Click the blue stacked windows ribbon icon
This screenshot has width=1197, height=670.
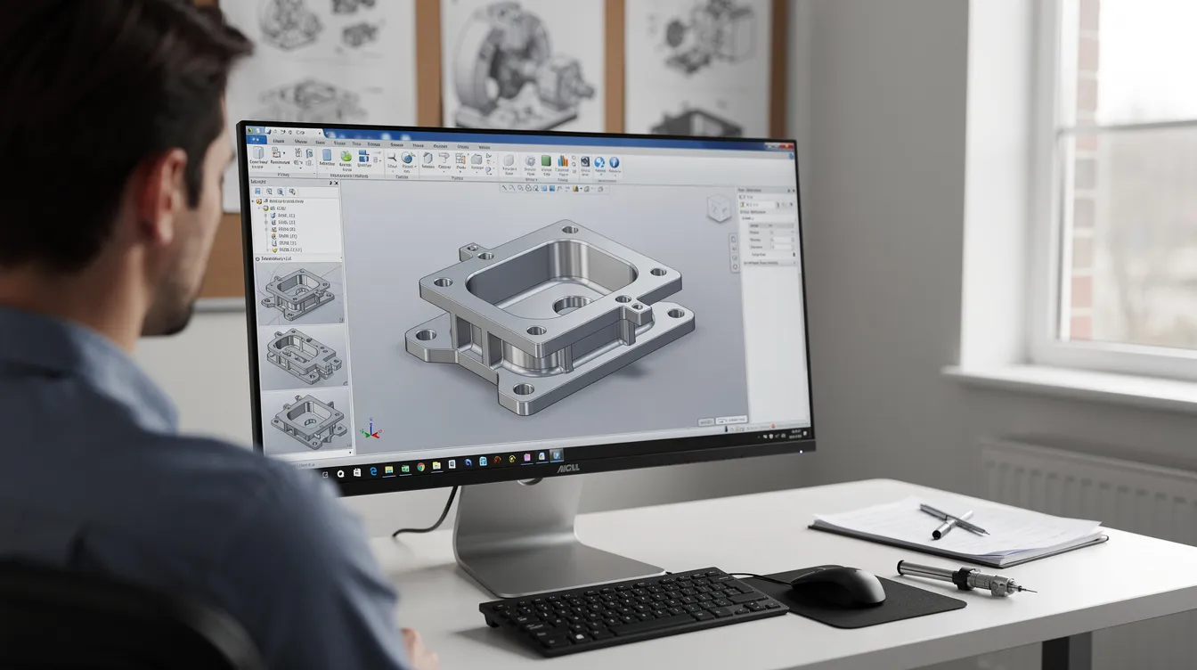click(363, 156)
